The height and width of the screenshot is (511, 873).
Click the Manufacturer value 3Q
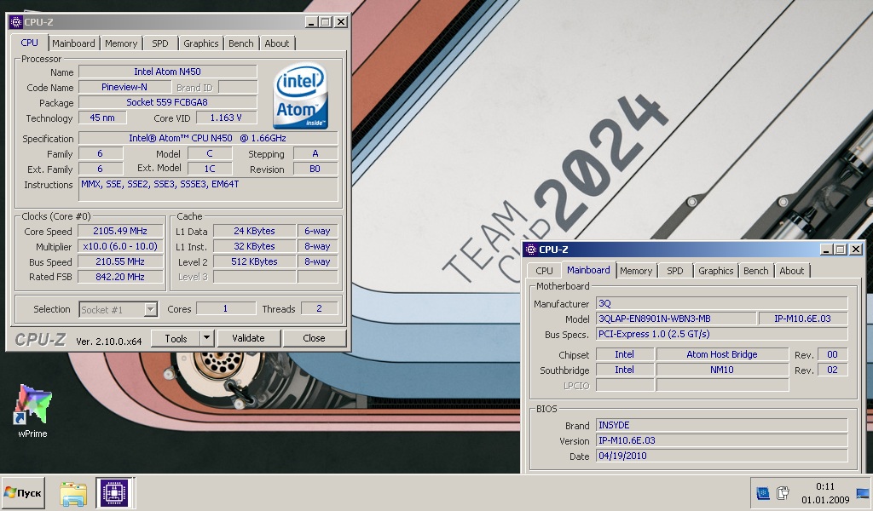coord(721,303)
